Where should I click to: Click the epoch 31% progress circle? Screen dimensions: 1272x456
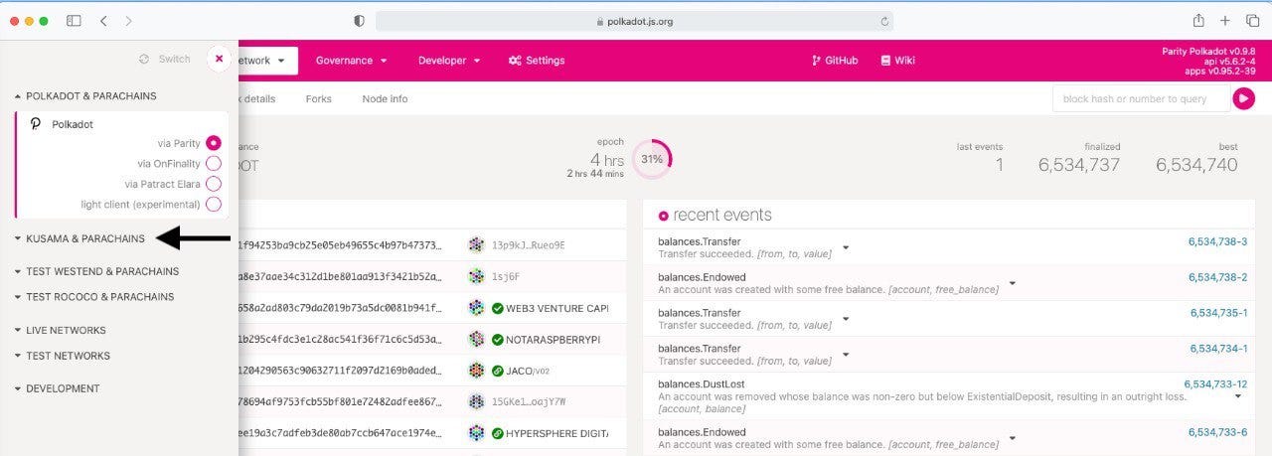(652, 159)
